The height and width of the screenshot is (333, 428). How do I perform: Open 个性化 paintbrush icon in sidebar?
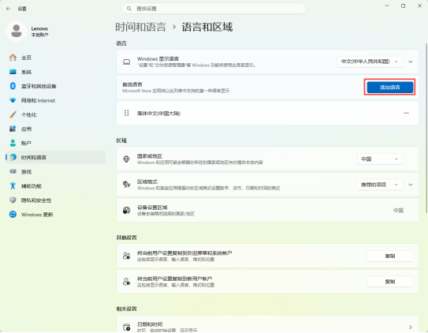(13, 114)
